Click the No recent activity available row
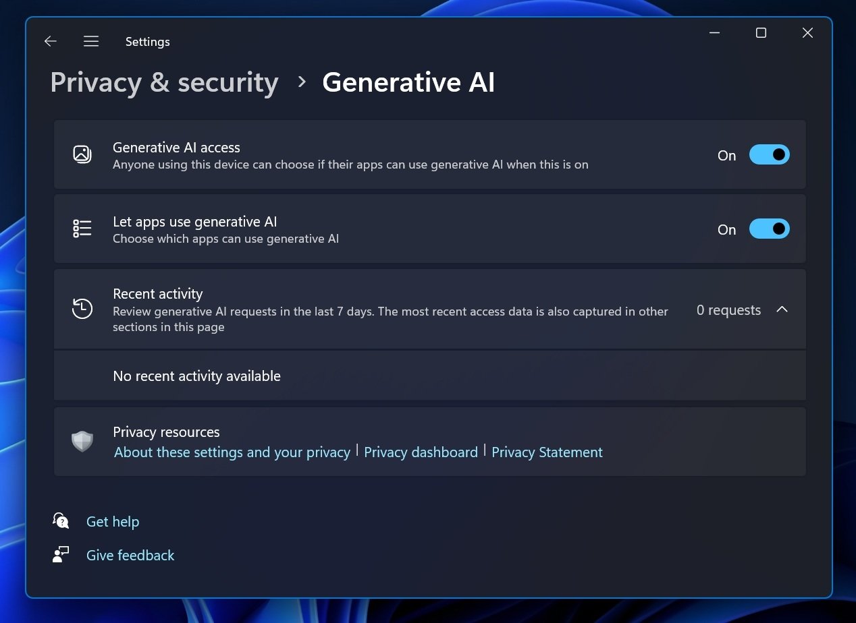Image resolution: width=856 pixels, height=623 pixels. coord(196,376)
